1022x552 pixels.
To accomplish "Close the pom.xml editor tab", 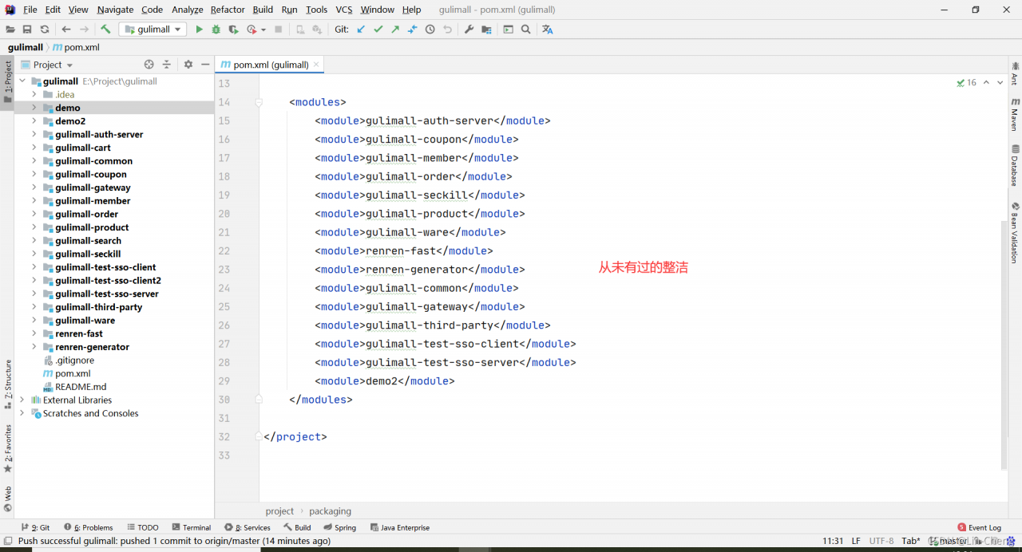I will coord(316,65).
